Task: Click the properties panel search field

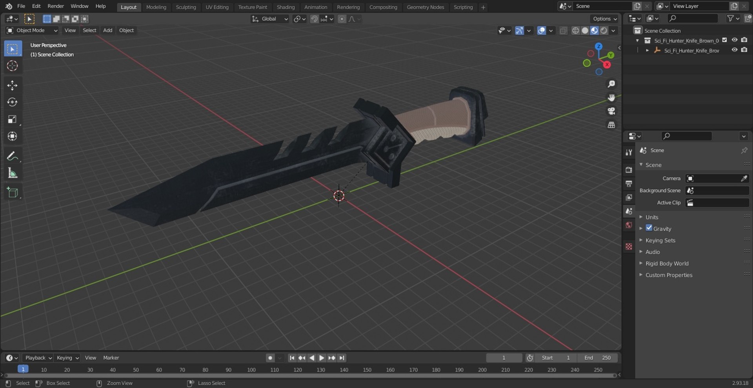Action: (x=686, y=136)
